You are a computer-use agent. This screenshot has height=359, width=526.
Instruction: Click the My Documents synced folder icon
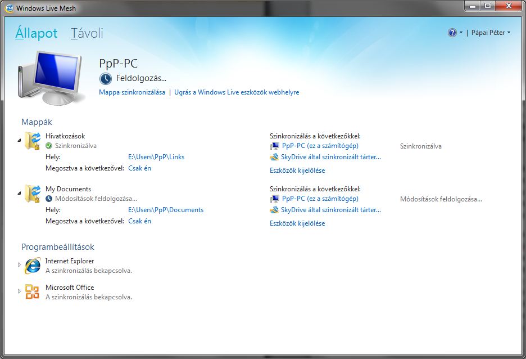coord(33,194)
